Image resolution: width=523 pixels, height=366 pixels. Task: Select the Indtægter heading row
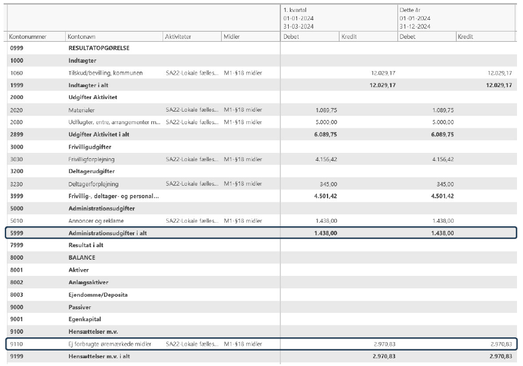click(x=262, y=61)
